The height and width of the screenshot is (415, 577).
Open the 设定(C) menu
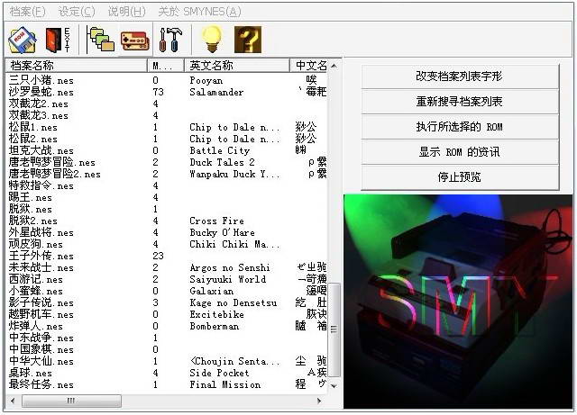pyautogui.click(x=77, y=12)
